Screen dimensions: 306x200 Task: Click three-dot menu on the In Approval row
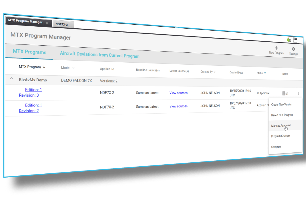point(299,93)
